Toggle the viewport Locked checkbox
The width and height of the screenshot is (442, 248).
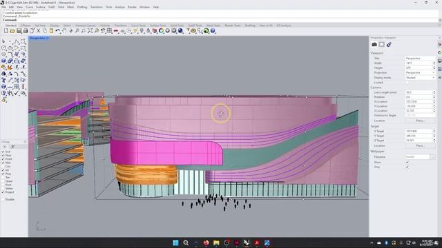[x=407, y=83]
